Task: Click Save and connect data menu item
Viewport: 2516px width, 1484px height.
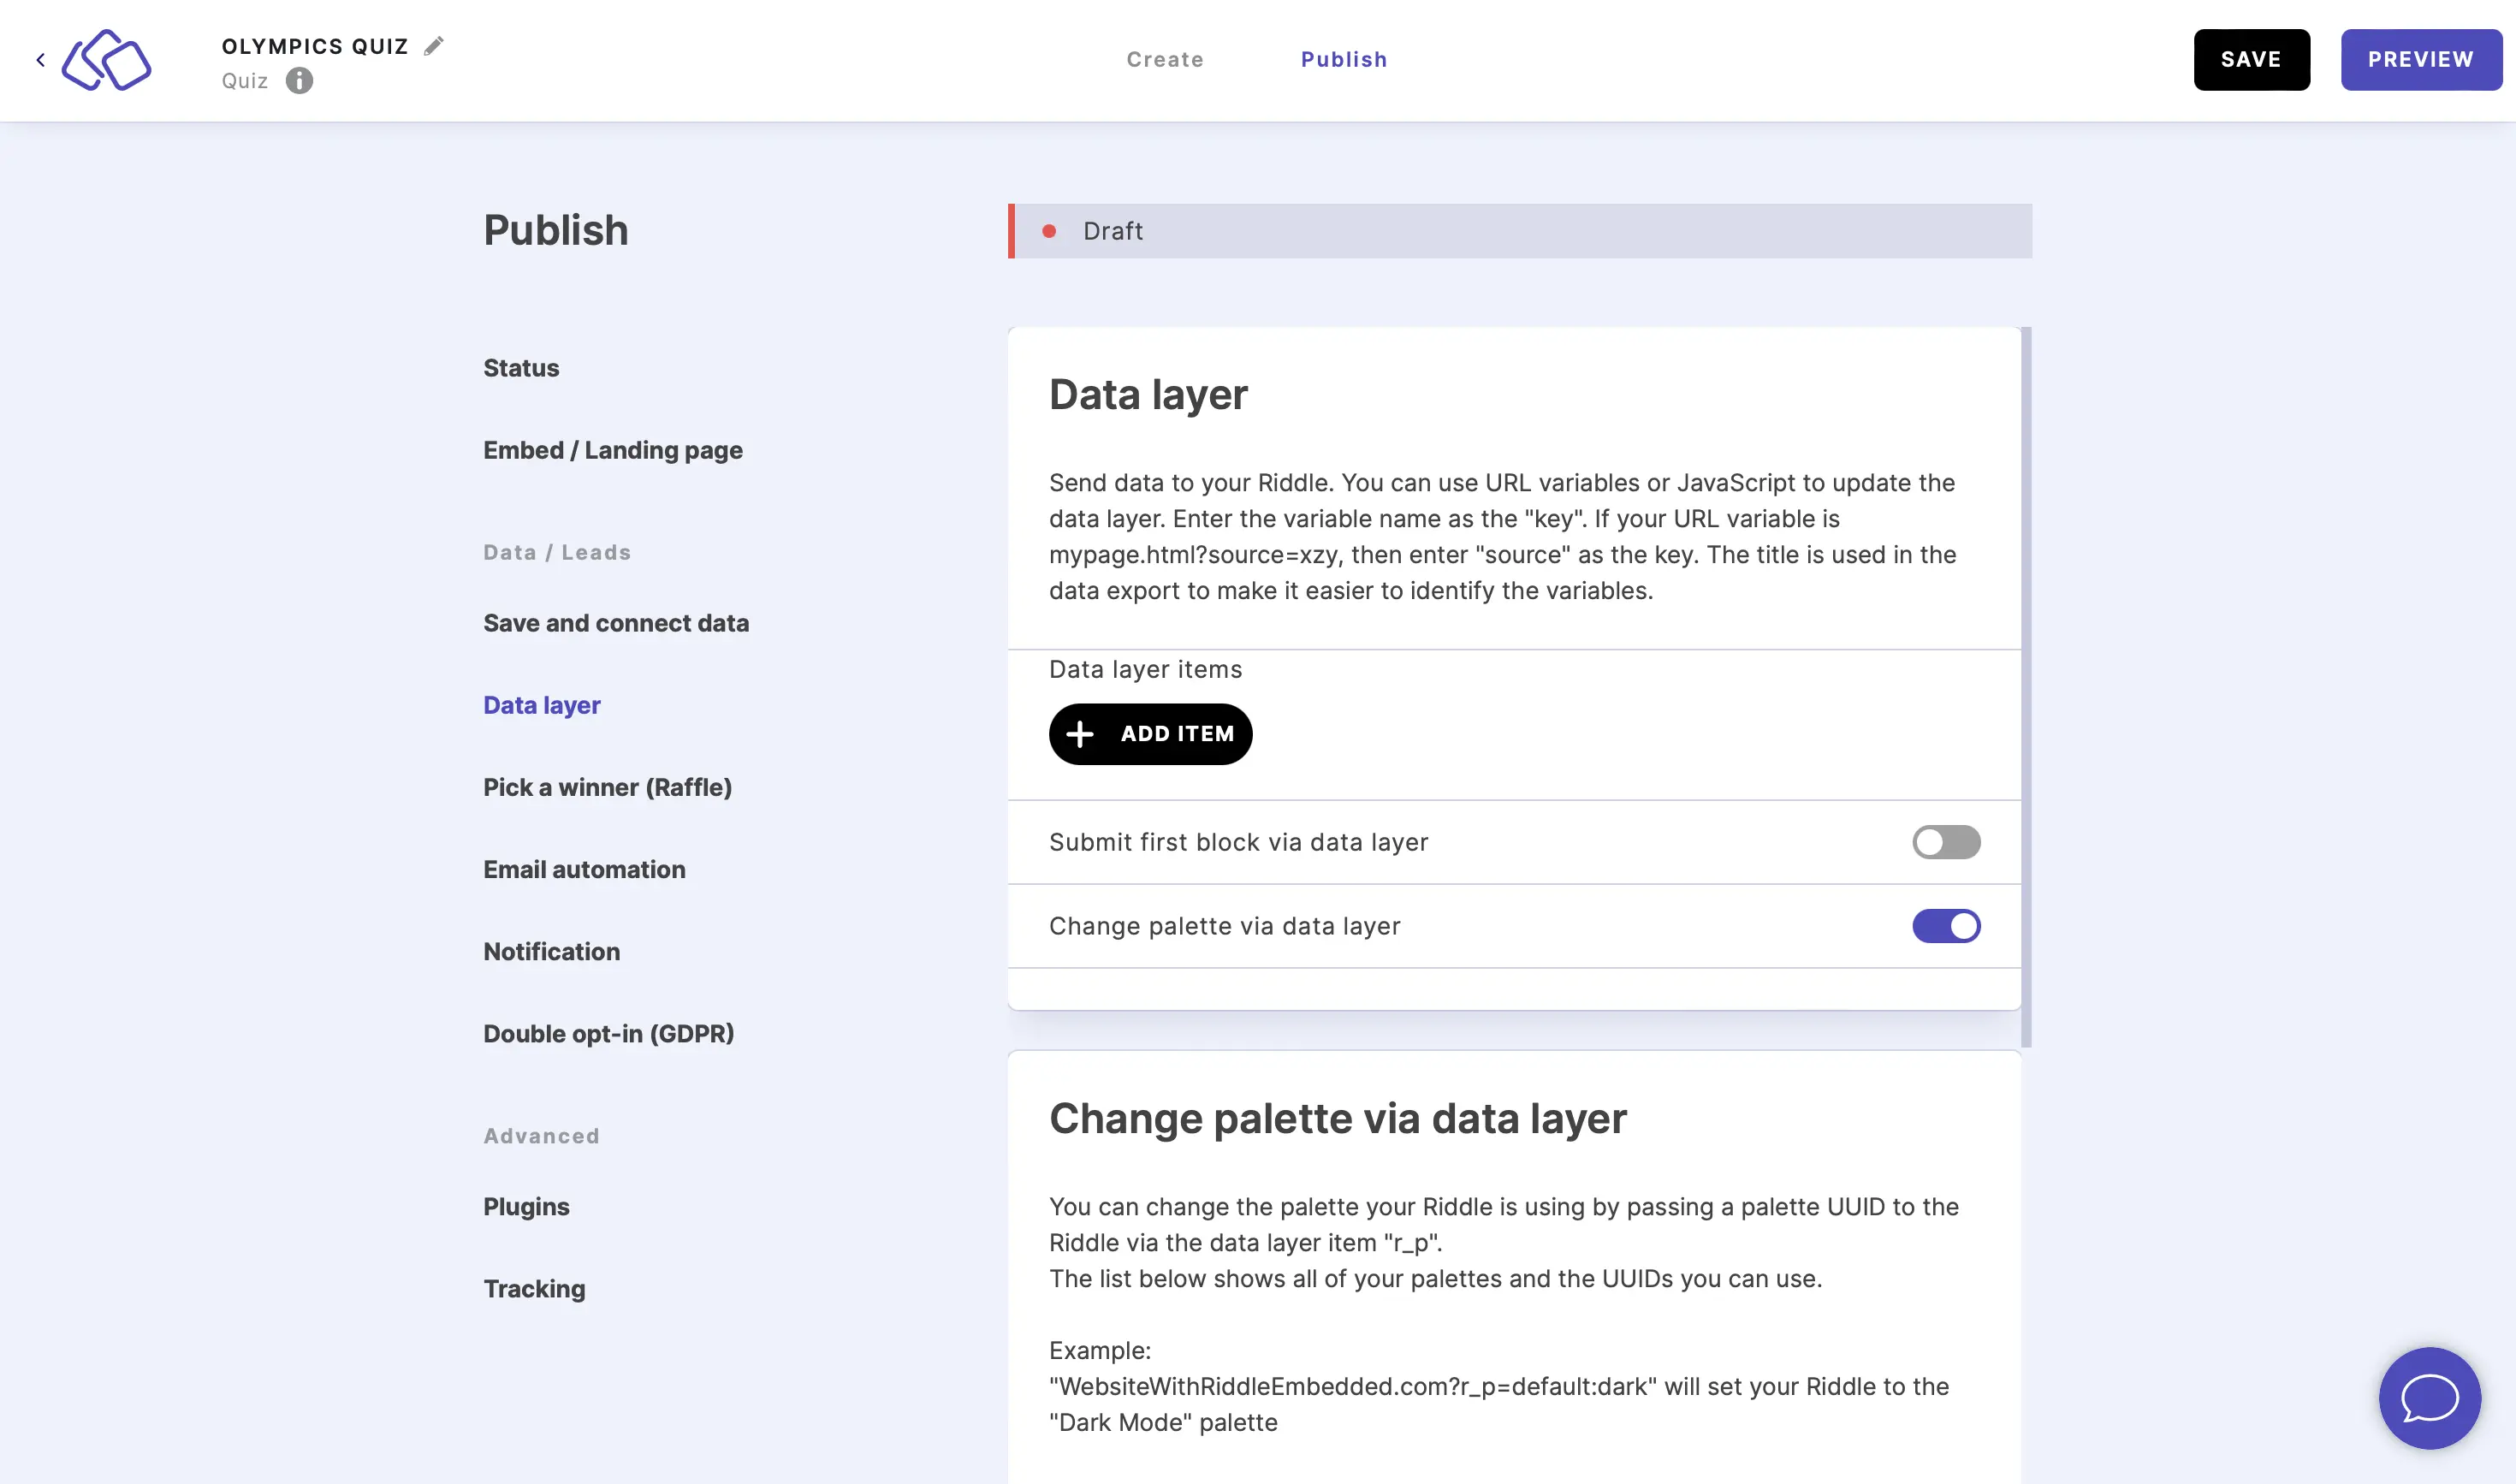Action: pyautogui.click(x=616, y=622)
